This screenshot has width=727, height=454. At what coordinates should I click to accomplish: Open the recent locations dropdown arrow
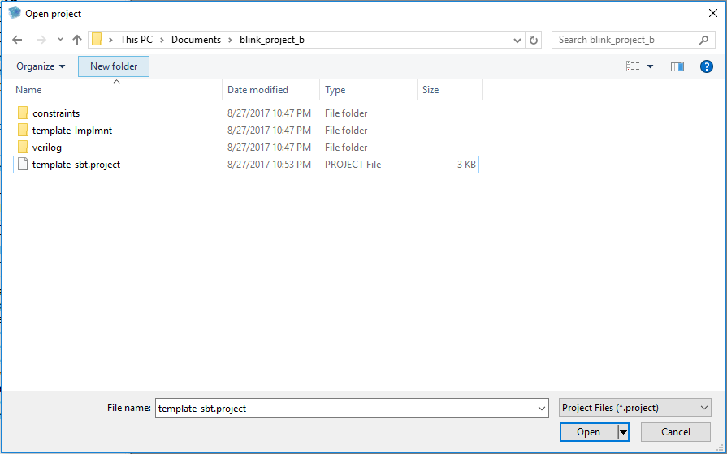[60, 40]
